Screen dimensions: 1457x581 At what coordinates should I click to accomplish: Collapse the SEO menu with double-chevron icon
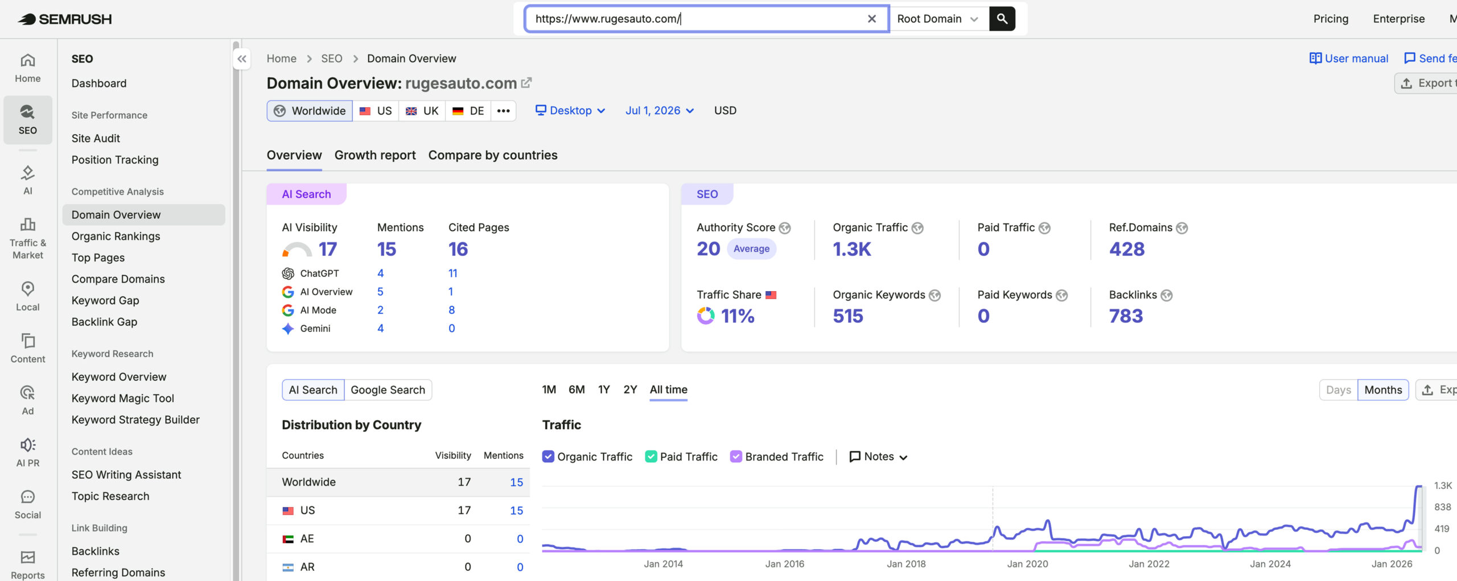coord(242,59)
